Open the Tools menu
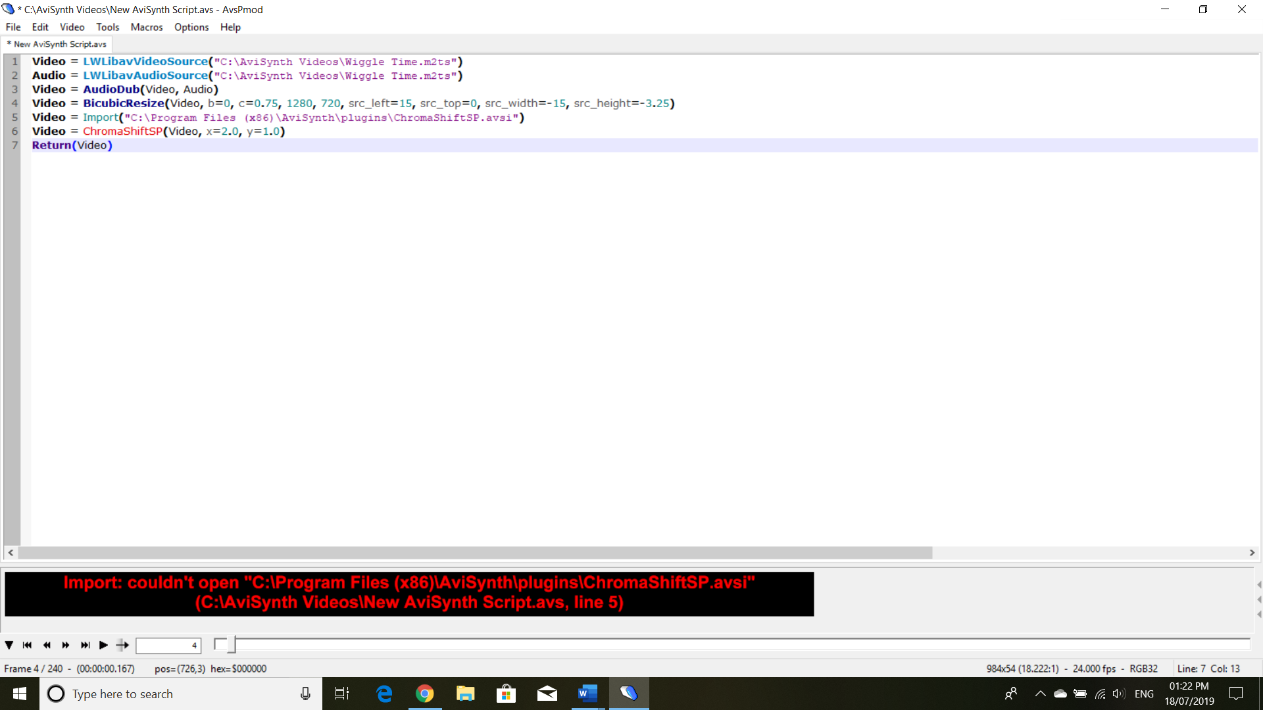The width and height of the screenshot is (1263, 710). 107,27
